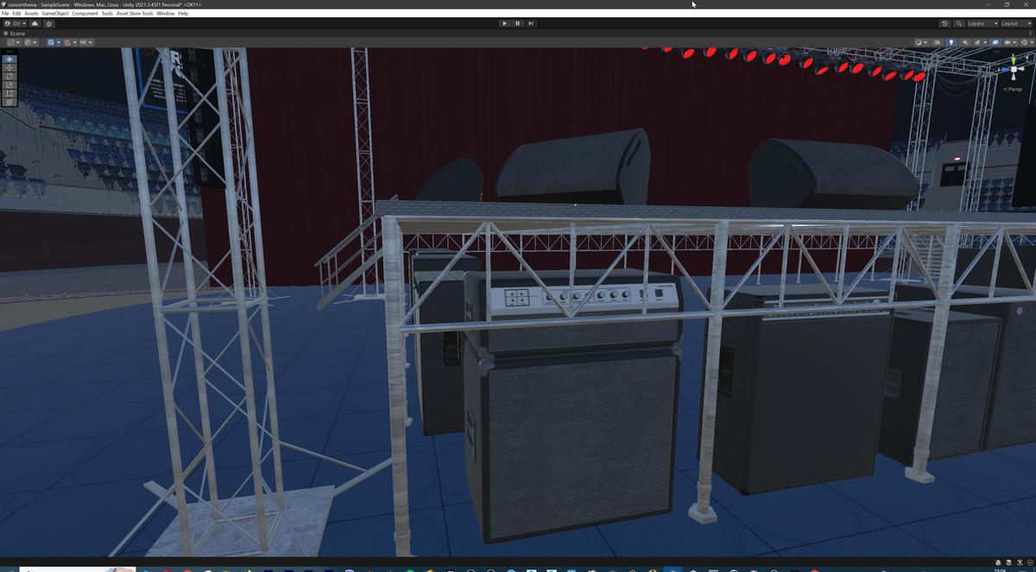
Task: Click the Unity cloud services icon
Action: 35,23
